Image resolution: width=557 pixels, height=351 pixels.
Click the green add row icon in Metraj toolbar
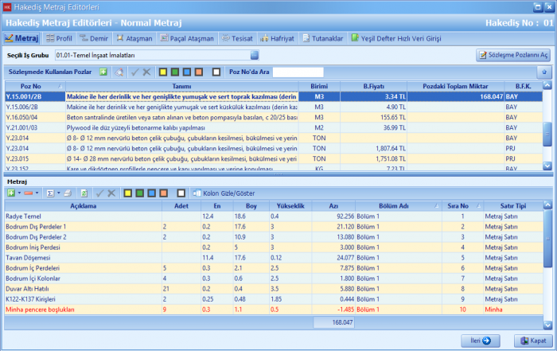click(11, 193)
